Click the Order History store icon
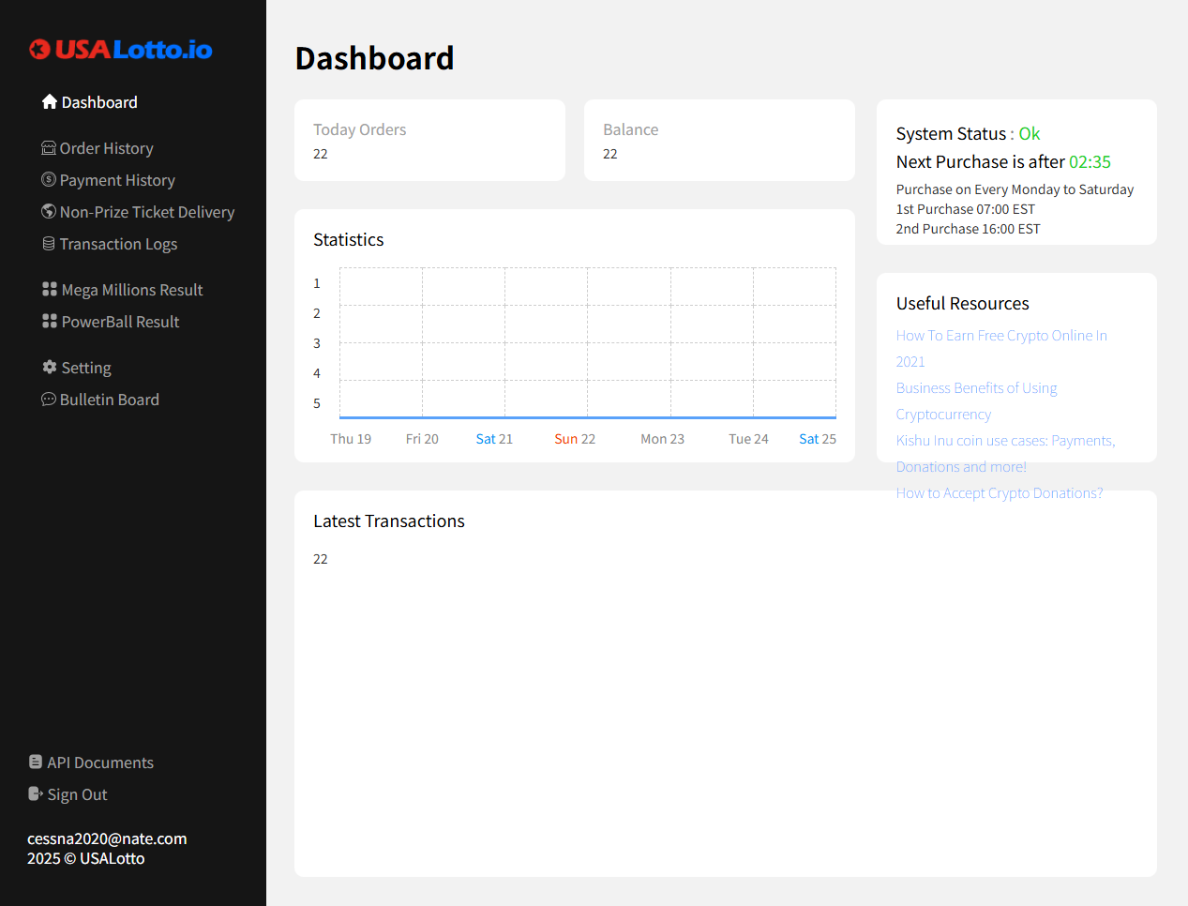 tap(49, 148)
